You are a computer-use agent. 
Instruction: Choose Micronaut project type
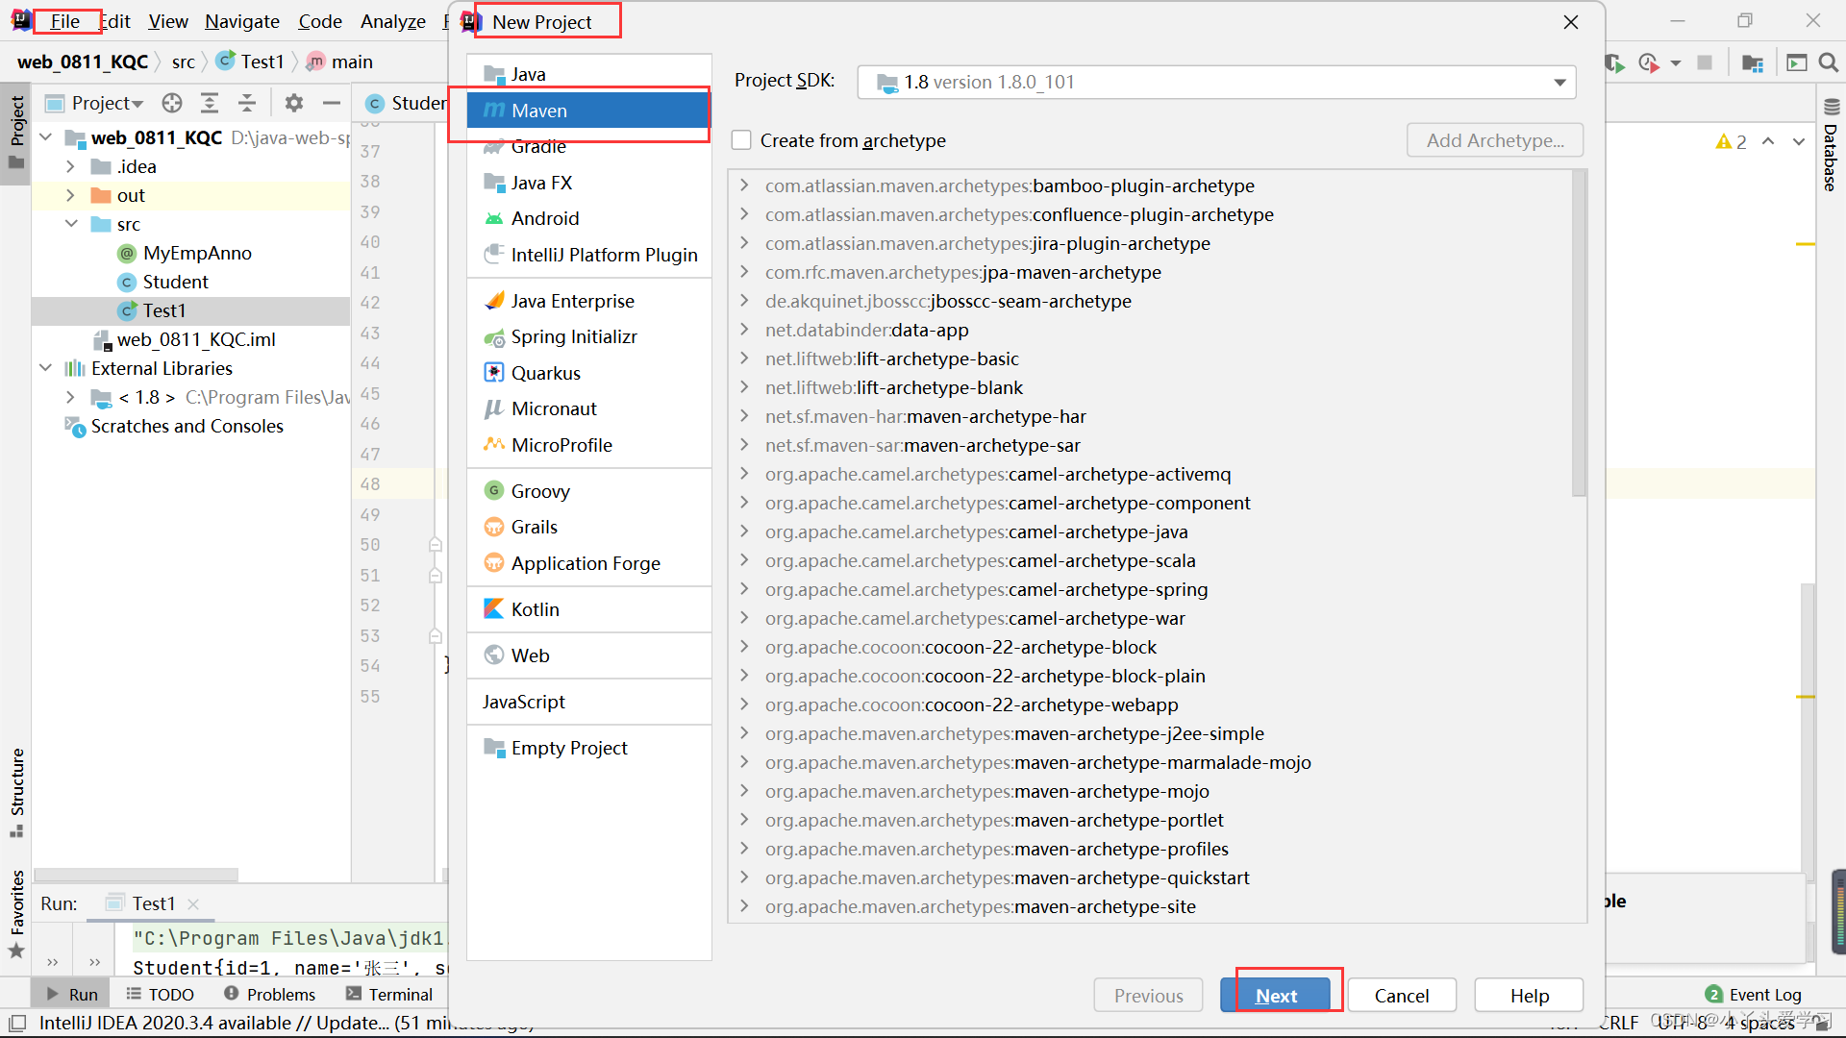pos(588,408)
